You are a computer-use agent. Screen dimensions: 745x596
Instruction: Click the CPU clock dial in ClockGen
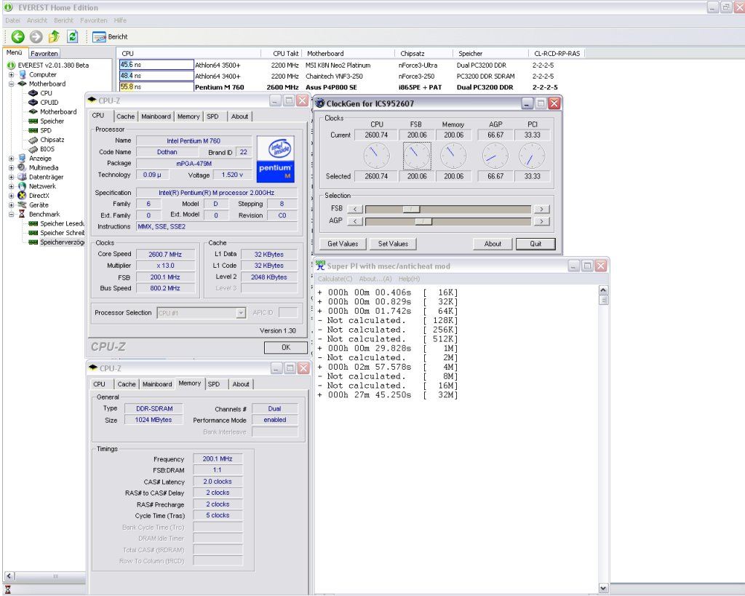click(x=376, y=156)
